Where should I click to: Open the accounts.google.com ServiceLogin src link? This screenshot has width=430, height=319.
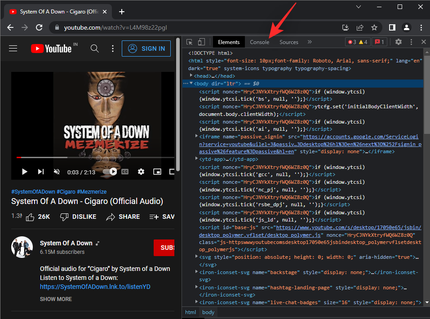[x=310, y=144]
